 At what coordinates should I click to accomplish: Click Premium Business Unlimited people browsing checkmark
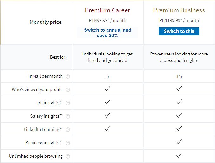(179, 155)
